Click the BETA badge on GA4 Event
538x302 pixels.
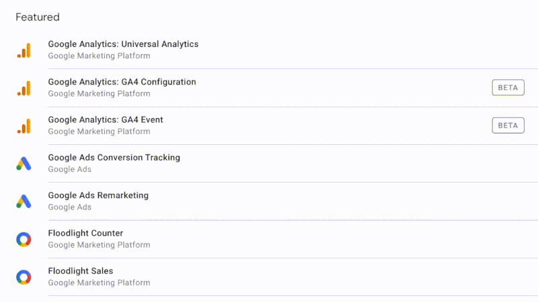508,125
